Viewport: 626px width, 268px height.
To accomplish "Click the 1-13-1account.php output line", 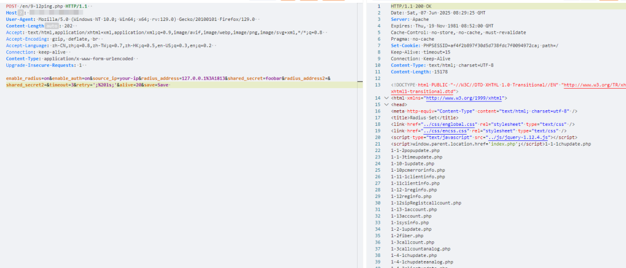I will point(414,209).
